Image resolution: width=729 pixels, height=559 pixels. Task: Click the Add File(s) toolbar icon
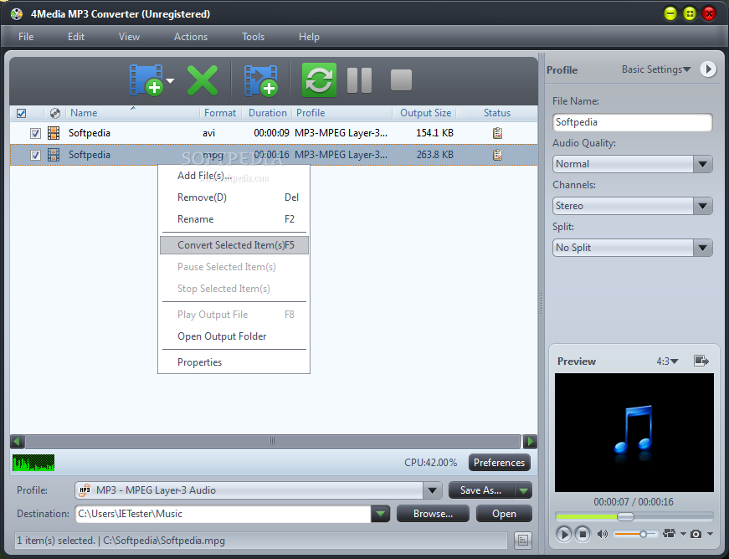click(146, 80)
